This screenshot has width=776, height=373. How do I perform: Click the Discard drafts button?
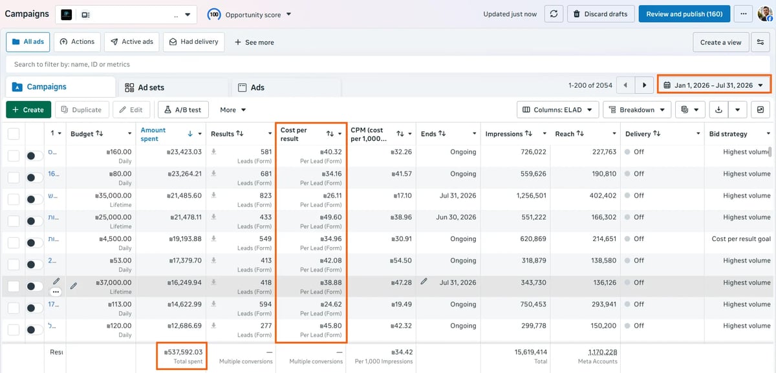pos(599,14)
